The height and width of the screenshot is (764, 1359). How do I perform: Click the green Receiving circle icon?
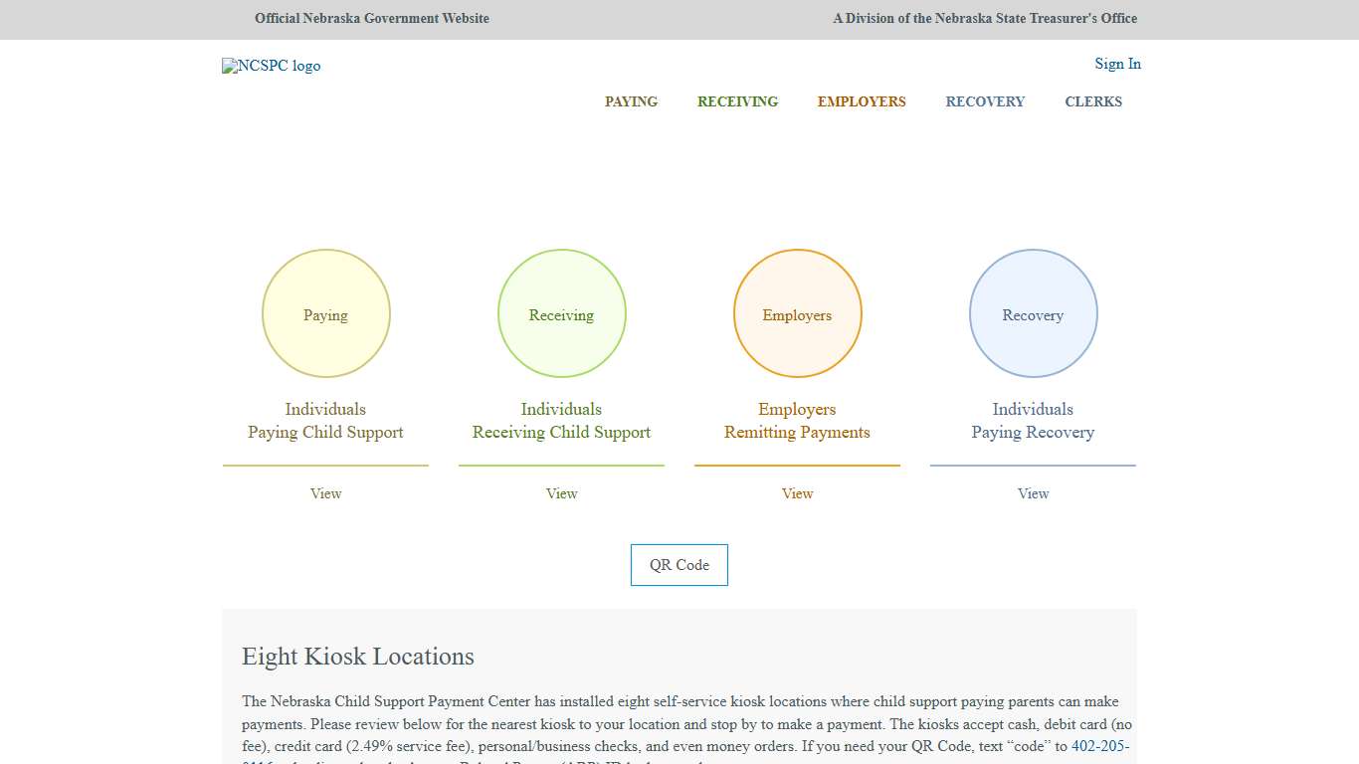tap(561, 314)
